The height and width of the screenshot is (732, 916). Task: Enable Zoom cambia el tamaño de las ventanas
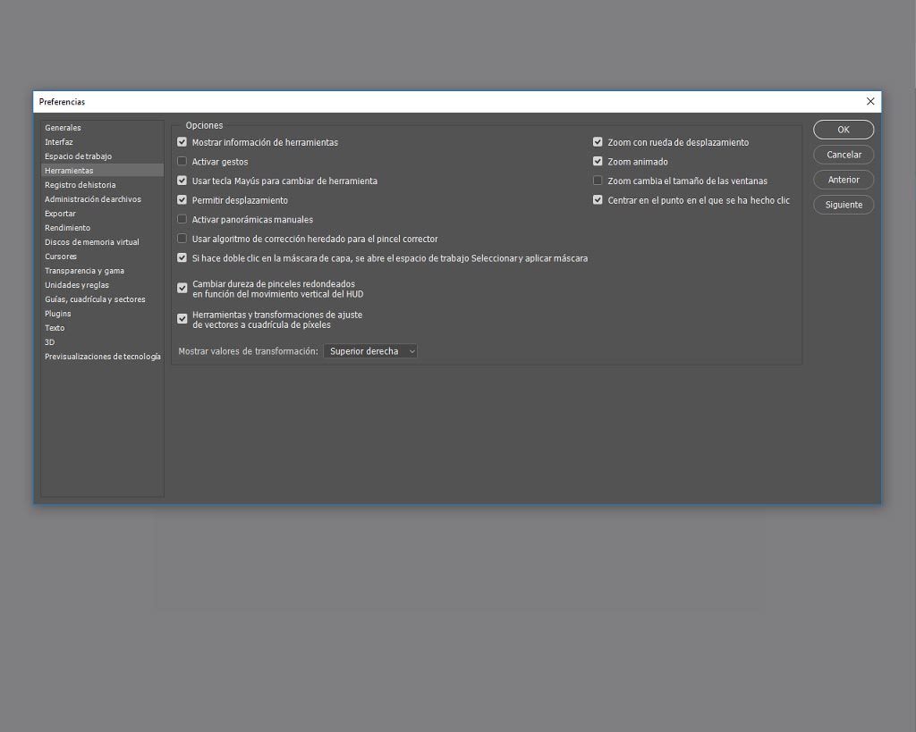[597, 181]
